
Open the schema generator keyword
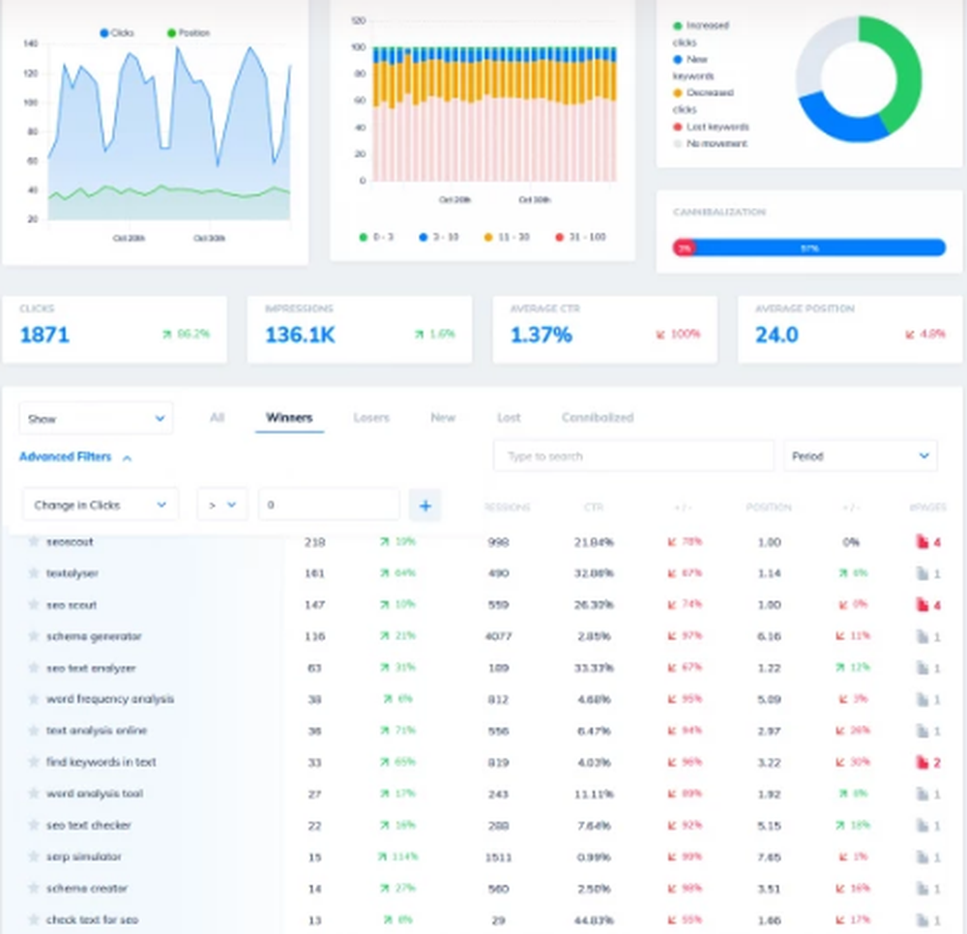[94, 636]
